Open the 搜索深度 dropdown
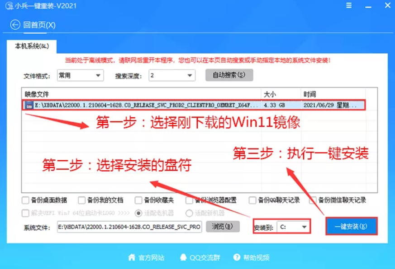The height and width of the screenshot is (269, 395). (172, 75)
